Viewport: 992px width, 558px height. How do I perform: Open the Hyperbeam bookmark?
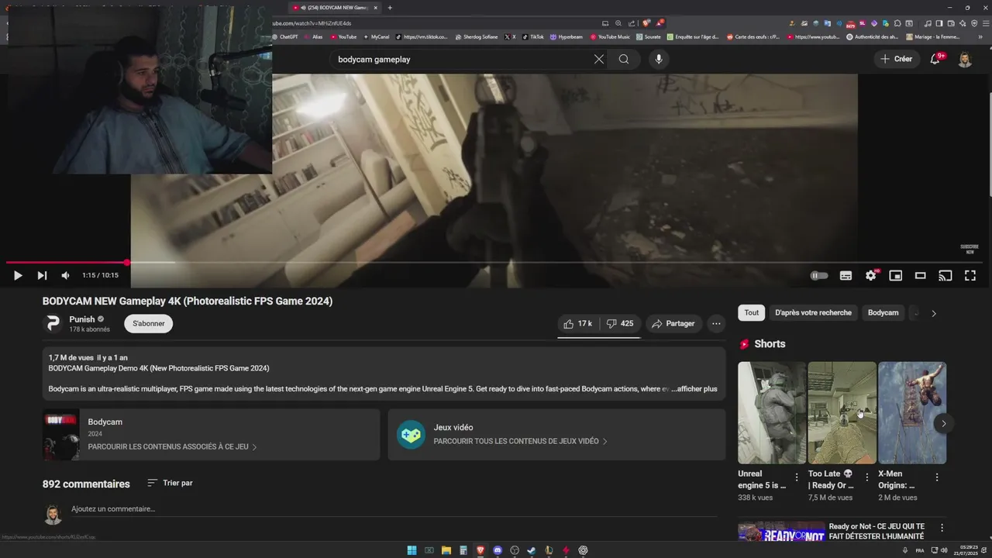pos(567,36)
